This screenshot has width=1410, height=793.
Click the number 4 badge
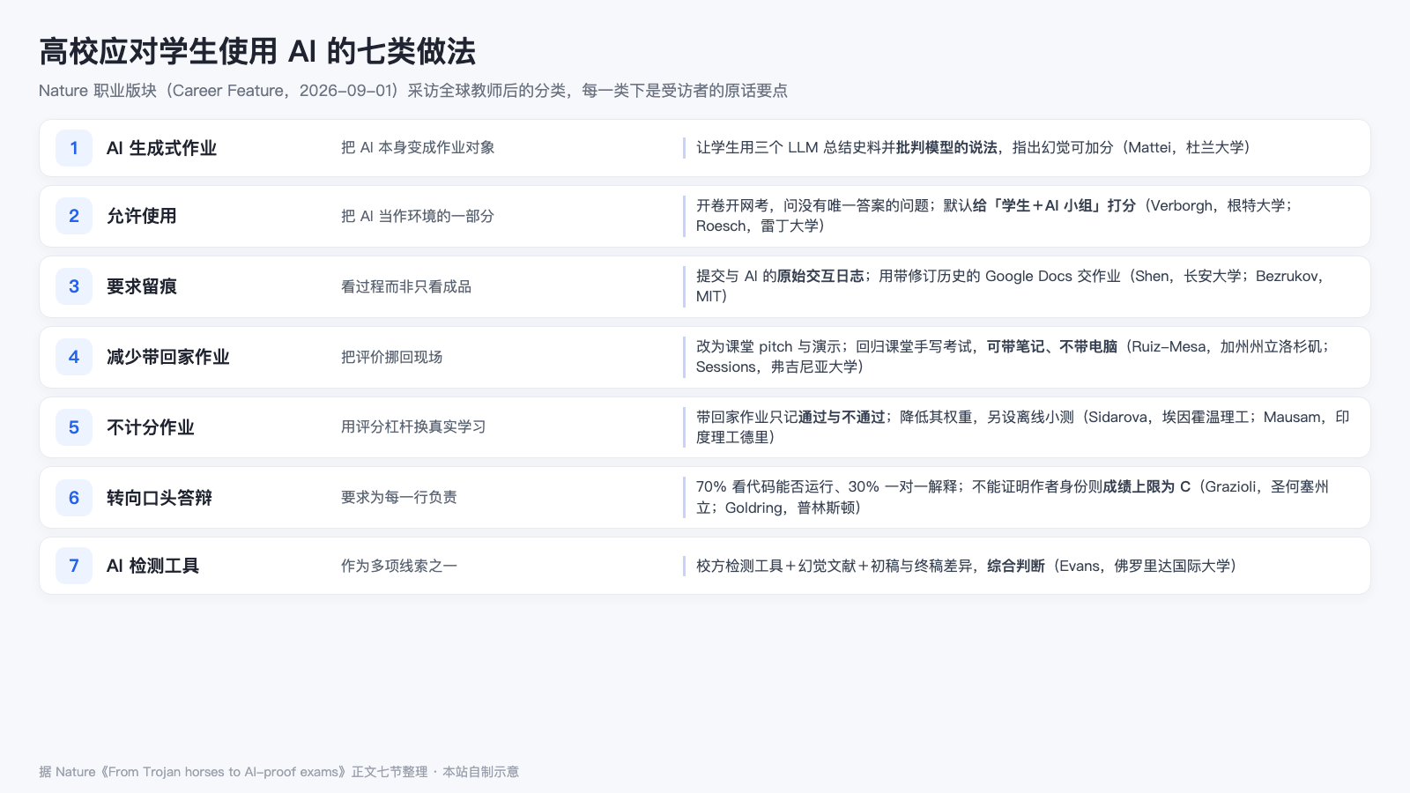74,357
